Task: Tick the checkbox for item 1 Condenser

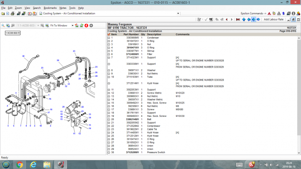Action: [109, 38]
